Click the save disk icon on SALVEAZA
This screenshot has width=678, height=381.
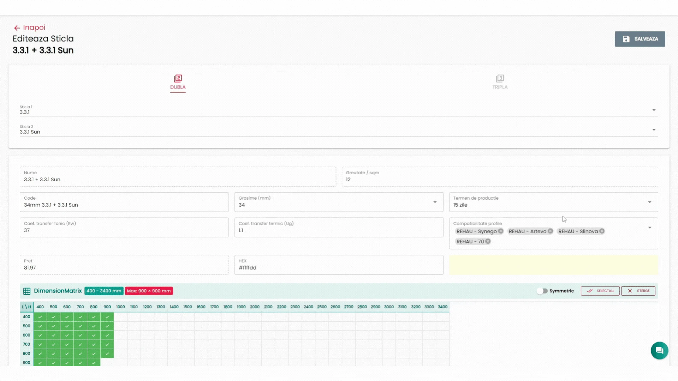(626, 39)
